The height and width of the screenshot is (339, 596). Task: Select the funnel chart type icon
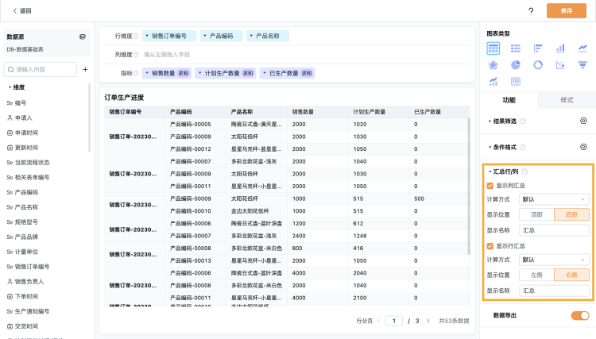[x=583, y=64]
